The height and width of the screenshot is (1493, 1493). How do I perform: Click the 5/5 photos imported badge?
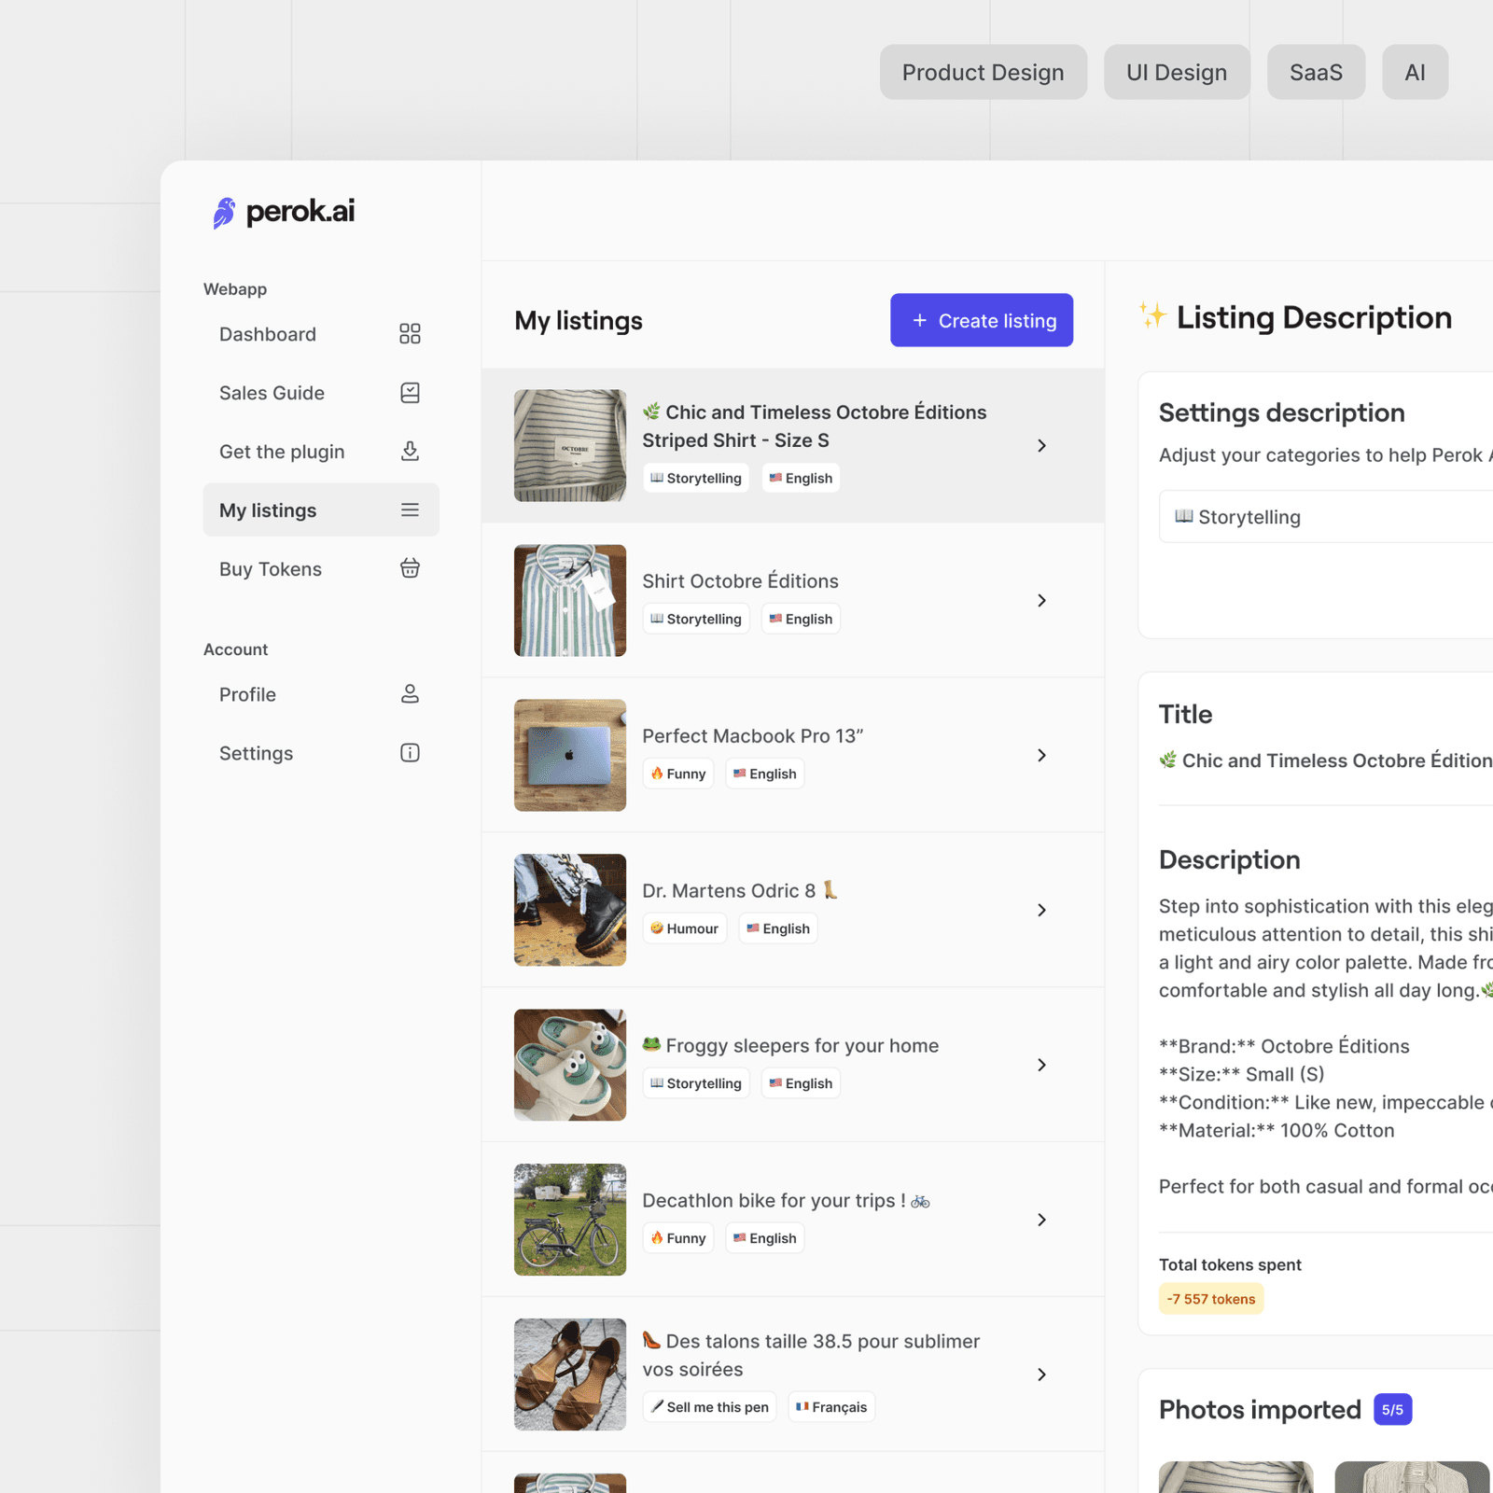coord(1392,1410)
